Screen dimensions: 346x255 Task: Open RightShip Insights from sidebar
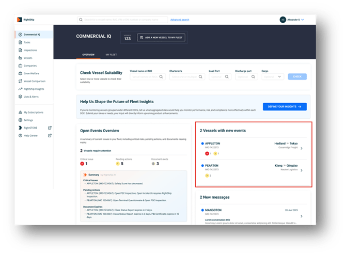click(34, 89)
